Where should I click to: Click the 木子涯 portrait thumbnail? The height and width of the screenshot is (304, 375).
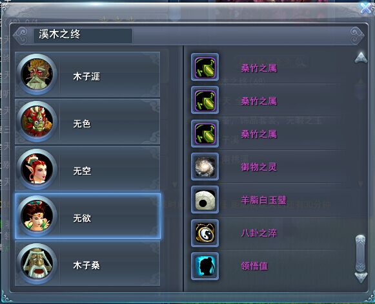(37, 74)
